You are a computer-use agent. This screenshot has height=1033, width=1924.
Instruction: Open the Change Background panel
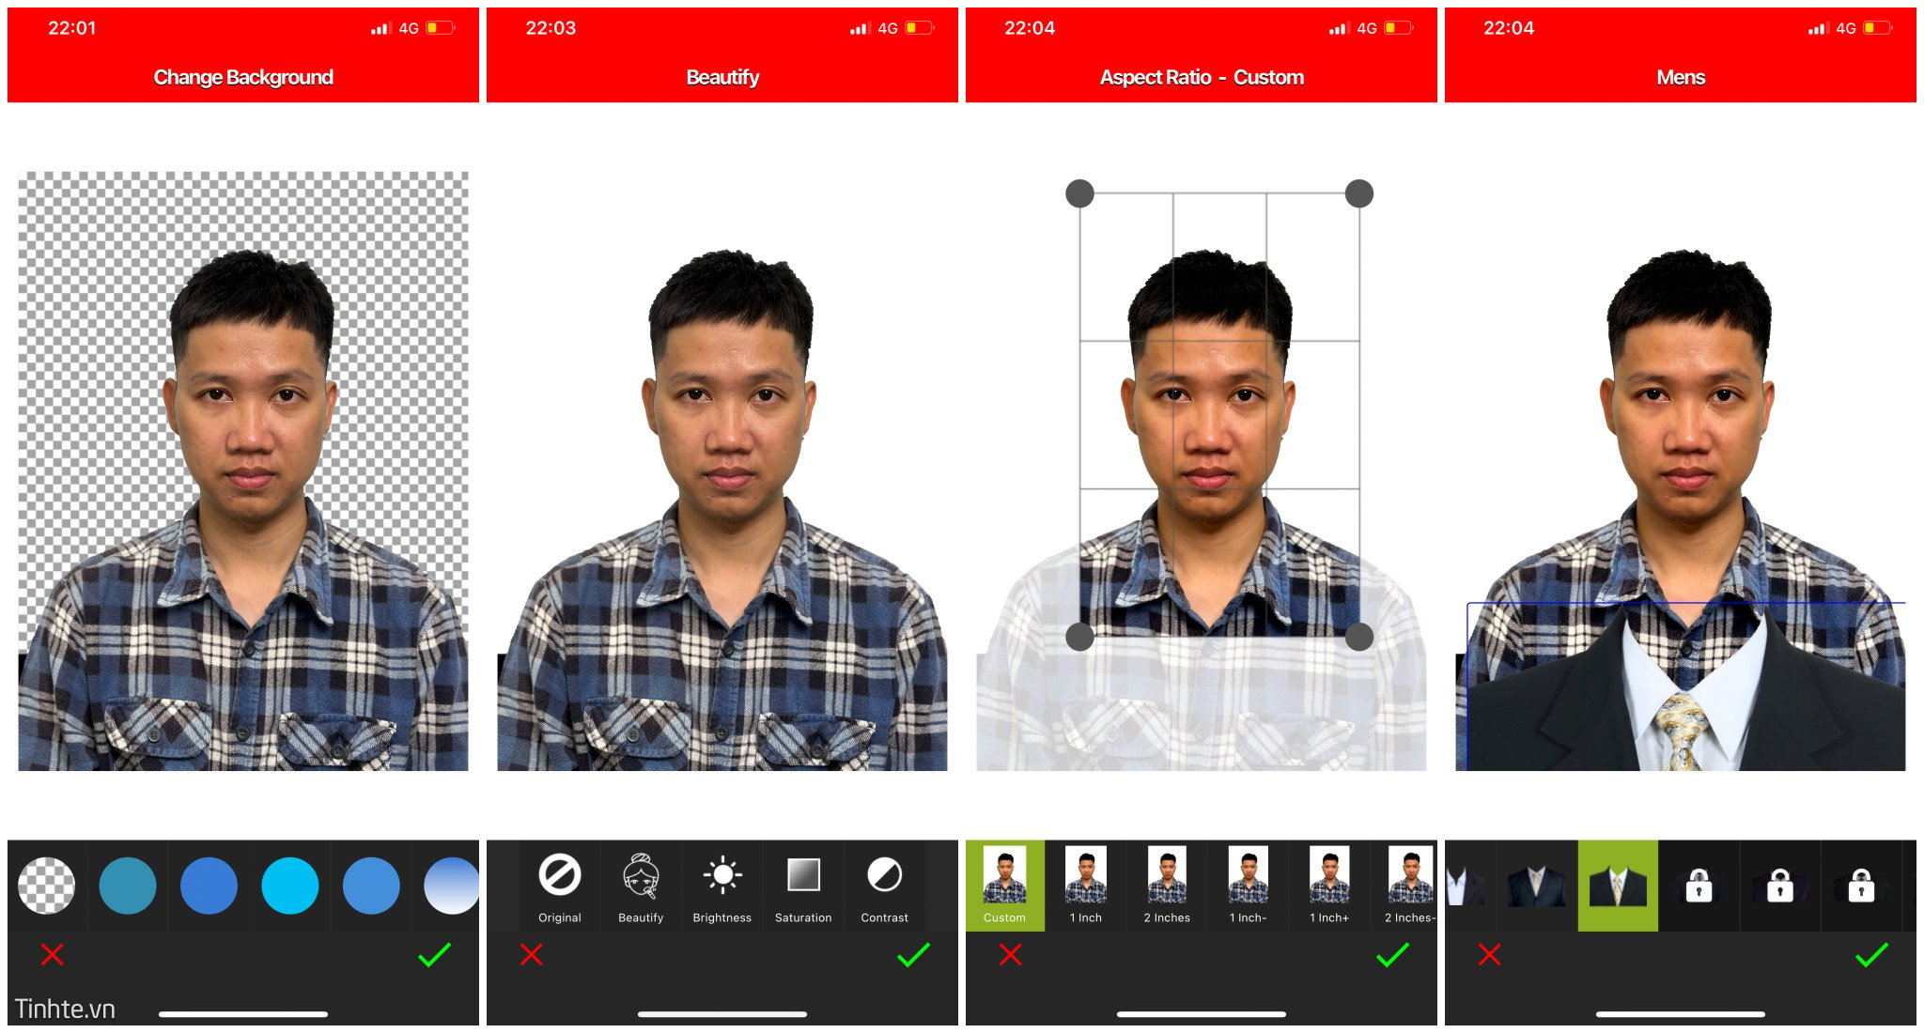coord(240,76)
